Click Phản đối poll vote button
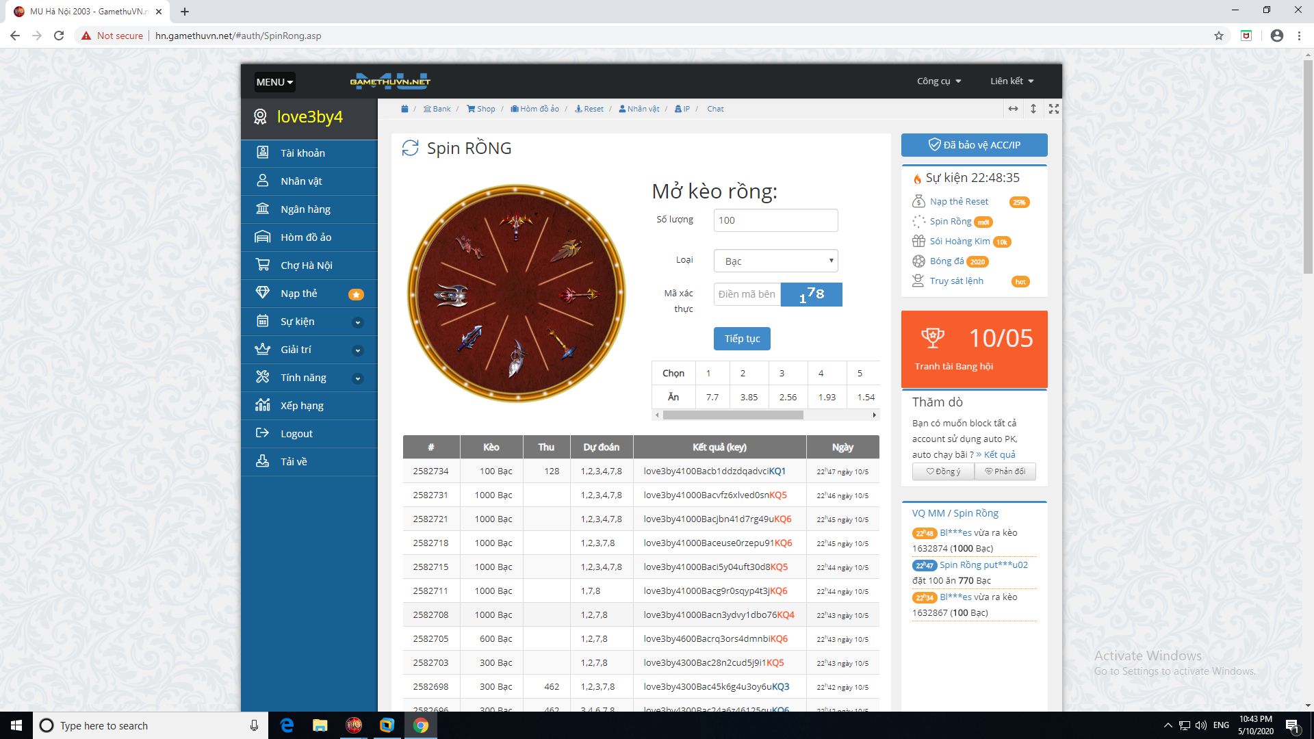Image resolution: width=1314 pixels, height=739 pixels. point(1005,471)
